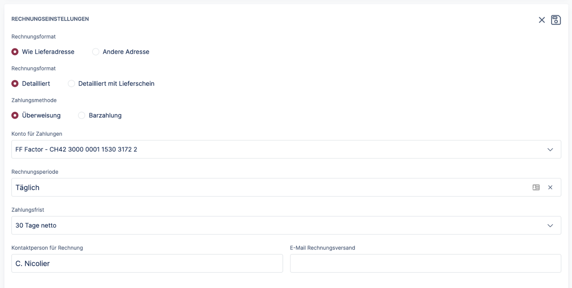This screenshot has height=288, width=572.
Task: Click the chevron arrow in Konto für Zahlungen
Action: tap(550, 150)
